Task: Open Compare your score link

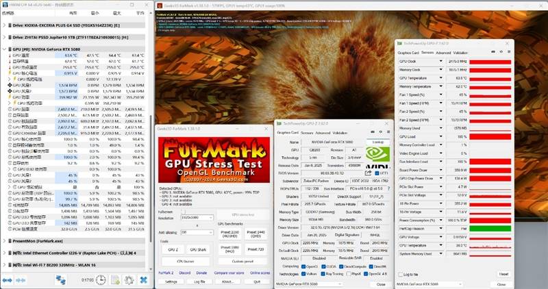Action: coord(229,273)
